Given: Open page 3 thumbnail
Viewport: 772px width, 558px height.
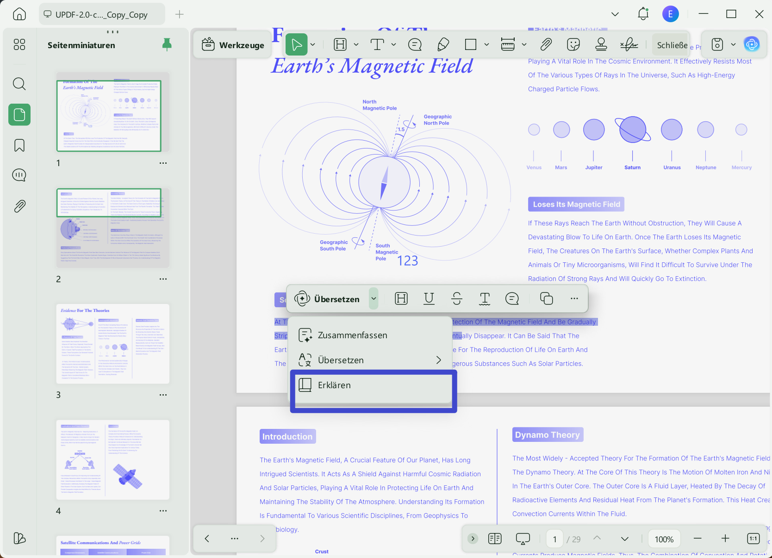Looking at the screenshot, I should (113, 344).
